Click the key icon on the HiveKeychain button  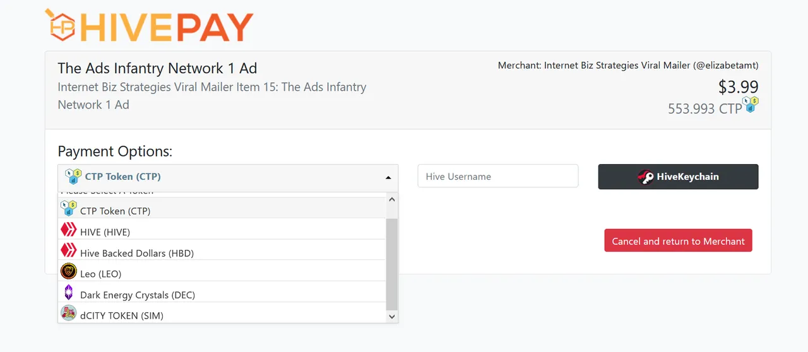[646, 177]
